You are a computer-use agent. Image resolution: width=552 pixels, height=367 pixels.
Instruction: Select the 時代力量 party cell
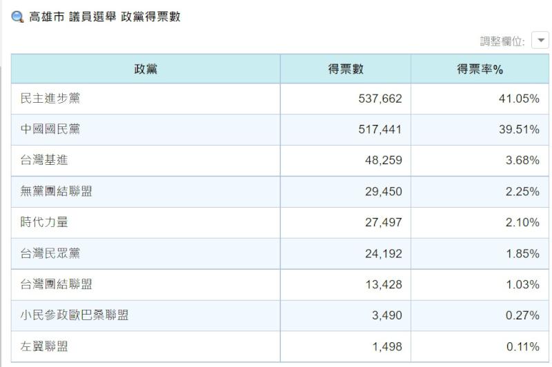pyautogui.click(x=44, y=223)
